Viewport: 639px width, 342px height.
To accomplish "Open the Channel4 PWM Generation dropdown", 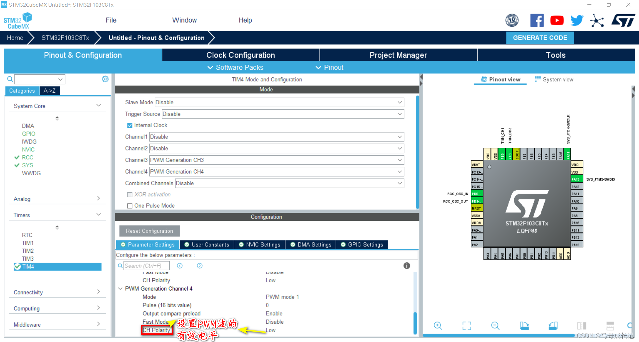I will coord(277,172).
